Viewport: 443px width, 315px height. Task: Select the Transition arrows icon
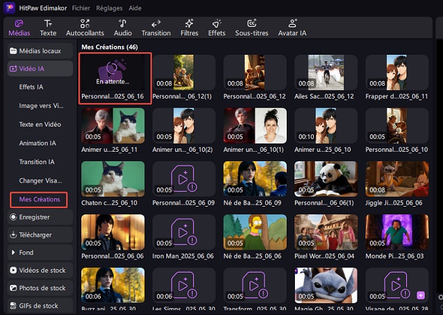pos(156,23)
